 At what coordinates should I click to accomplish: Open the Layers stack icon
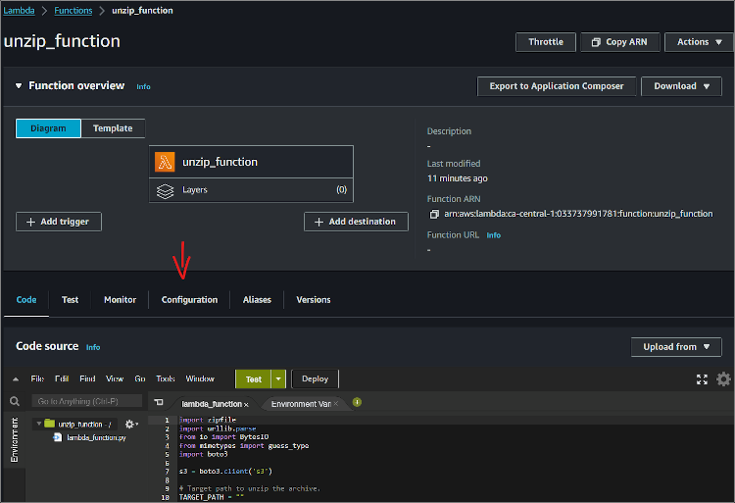pos(166,190)
